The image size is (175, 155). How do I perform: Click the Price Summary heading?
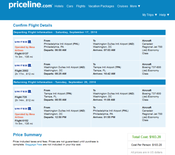[27, 135]
